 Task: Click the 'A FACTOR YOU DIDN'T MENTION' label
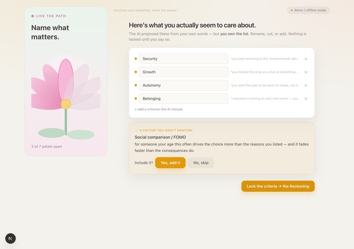[166, 130]
